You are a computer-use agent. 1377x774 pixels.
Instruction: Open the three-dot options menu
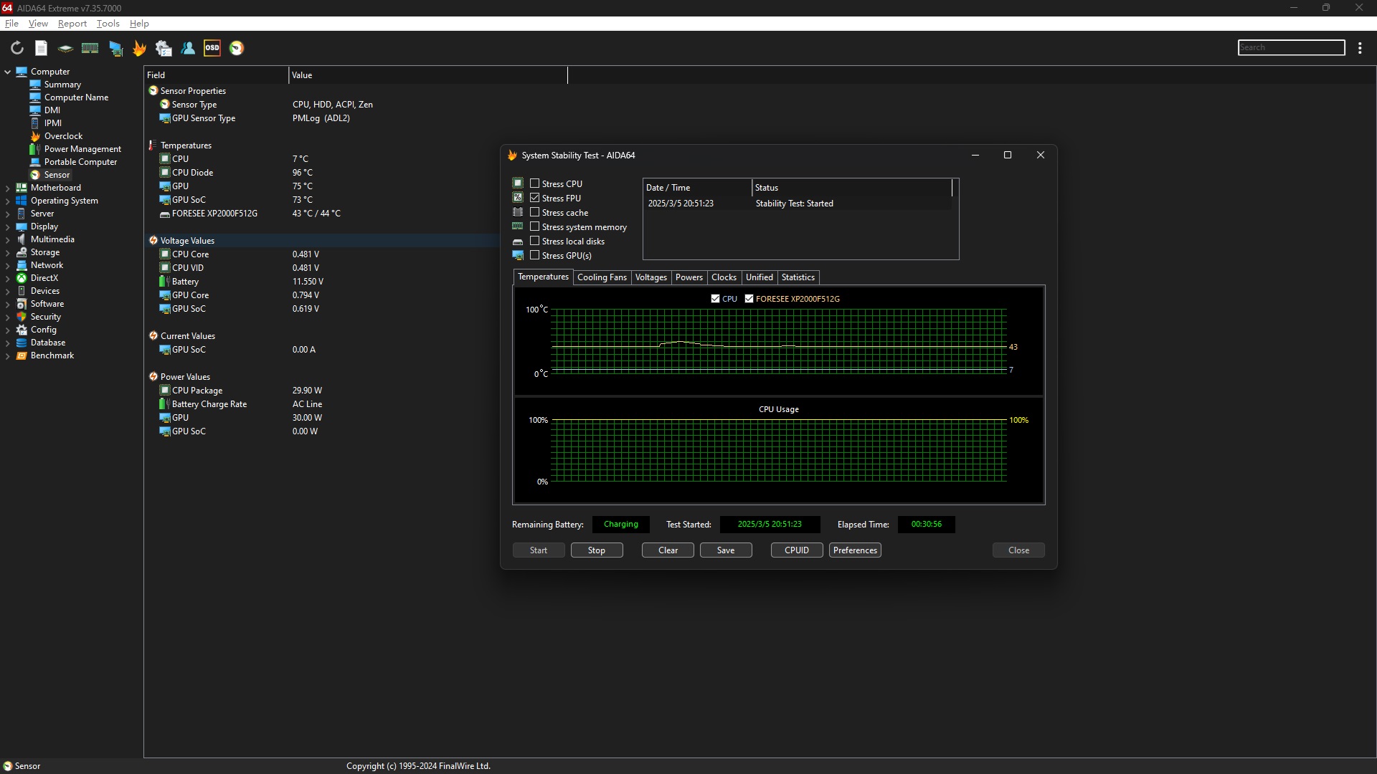(1360, 48)
